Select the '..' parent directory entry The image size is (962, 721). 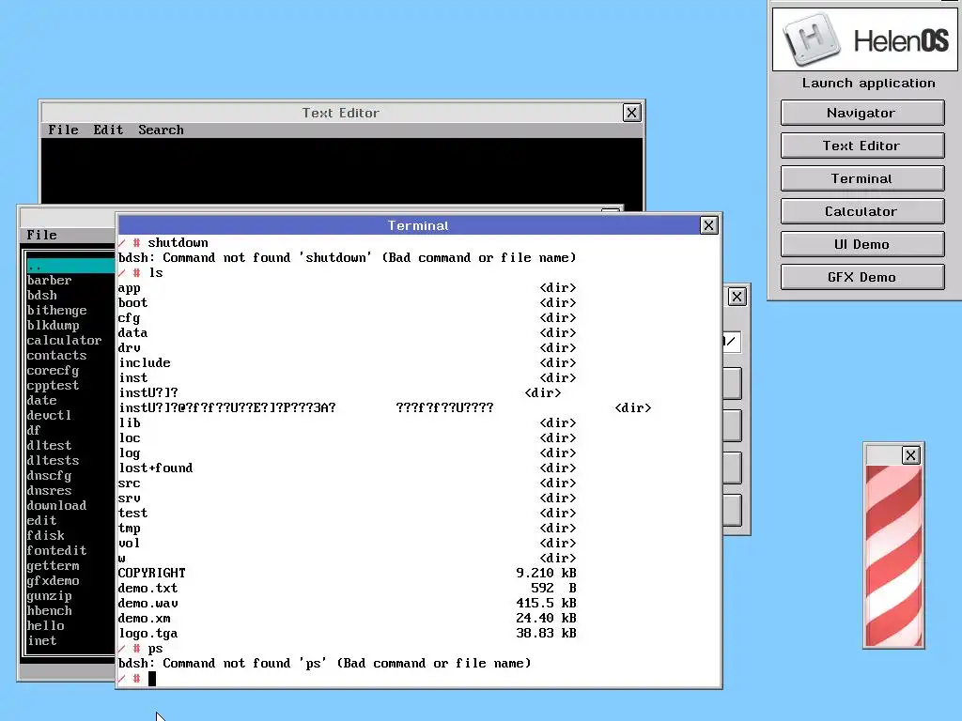coord(70,266)
